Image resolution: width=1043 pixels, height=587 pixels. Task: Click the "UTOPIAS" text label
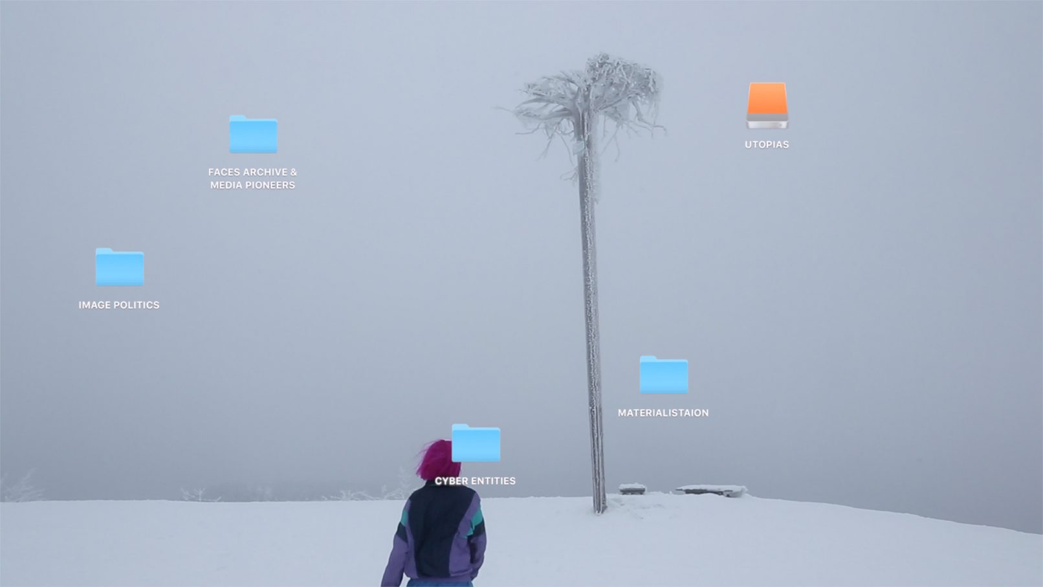coord(767,144)
